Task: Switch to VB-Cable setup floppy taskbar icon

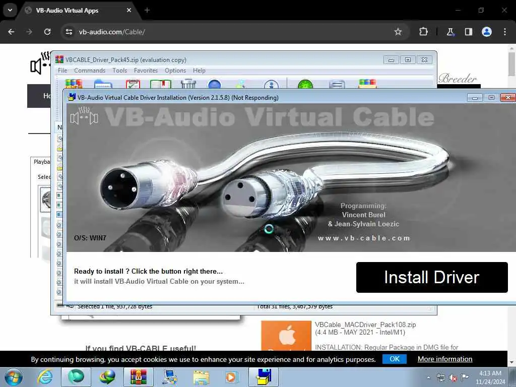Action: pyautogui.click(x=263, y=377)
